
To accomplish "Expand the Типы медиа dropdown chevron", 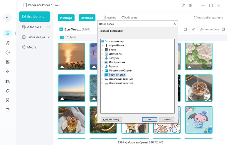I will pyautogui.click(x=49, y=37).
